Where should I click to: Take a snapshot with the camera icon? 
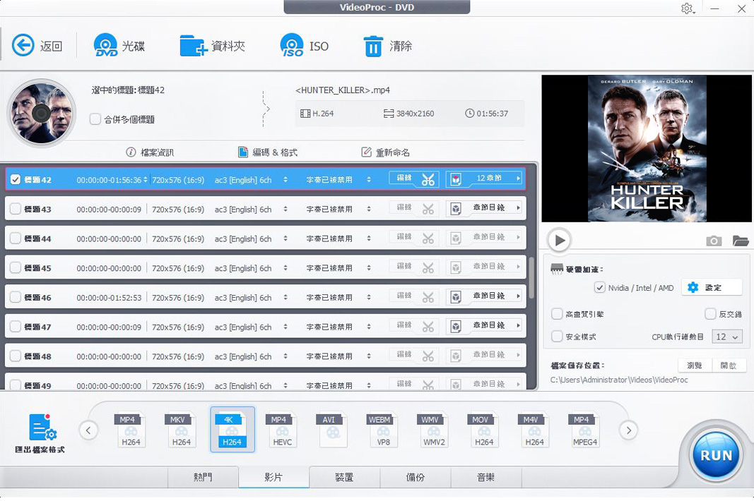(714, 241)
